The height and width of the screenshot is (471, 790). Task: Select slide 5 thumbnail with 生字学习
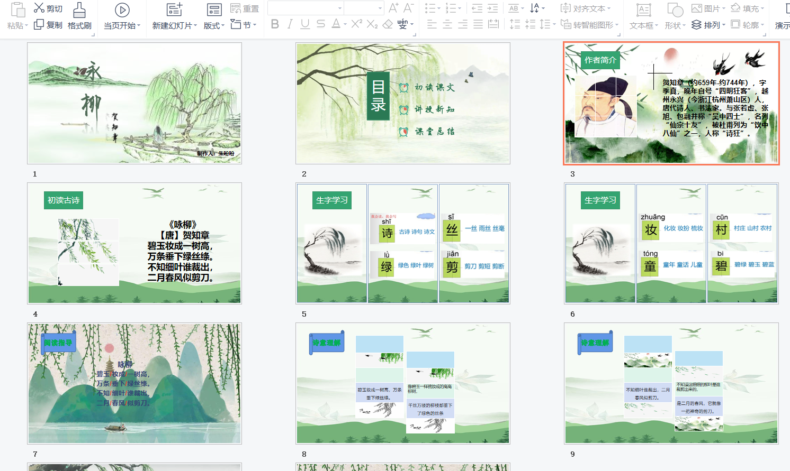(403, 243)
